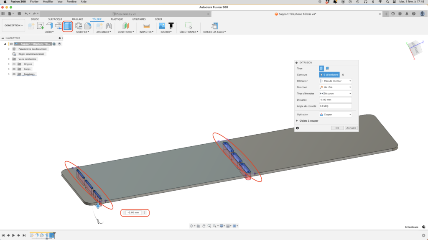Click the Display settings monitor icon
Viewport: 428px width, 240px height.
pos(222,226)
